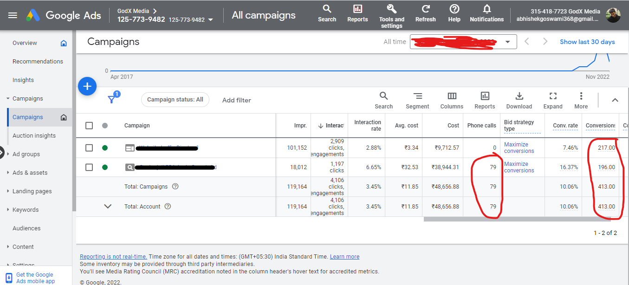Screen dimensions: 629x285
Task: Expand the Total: Account row chevron
Action: click(x=108, y=207)
